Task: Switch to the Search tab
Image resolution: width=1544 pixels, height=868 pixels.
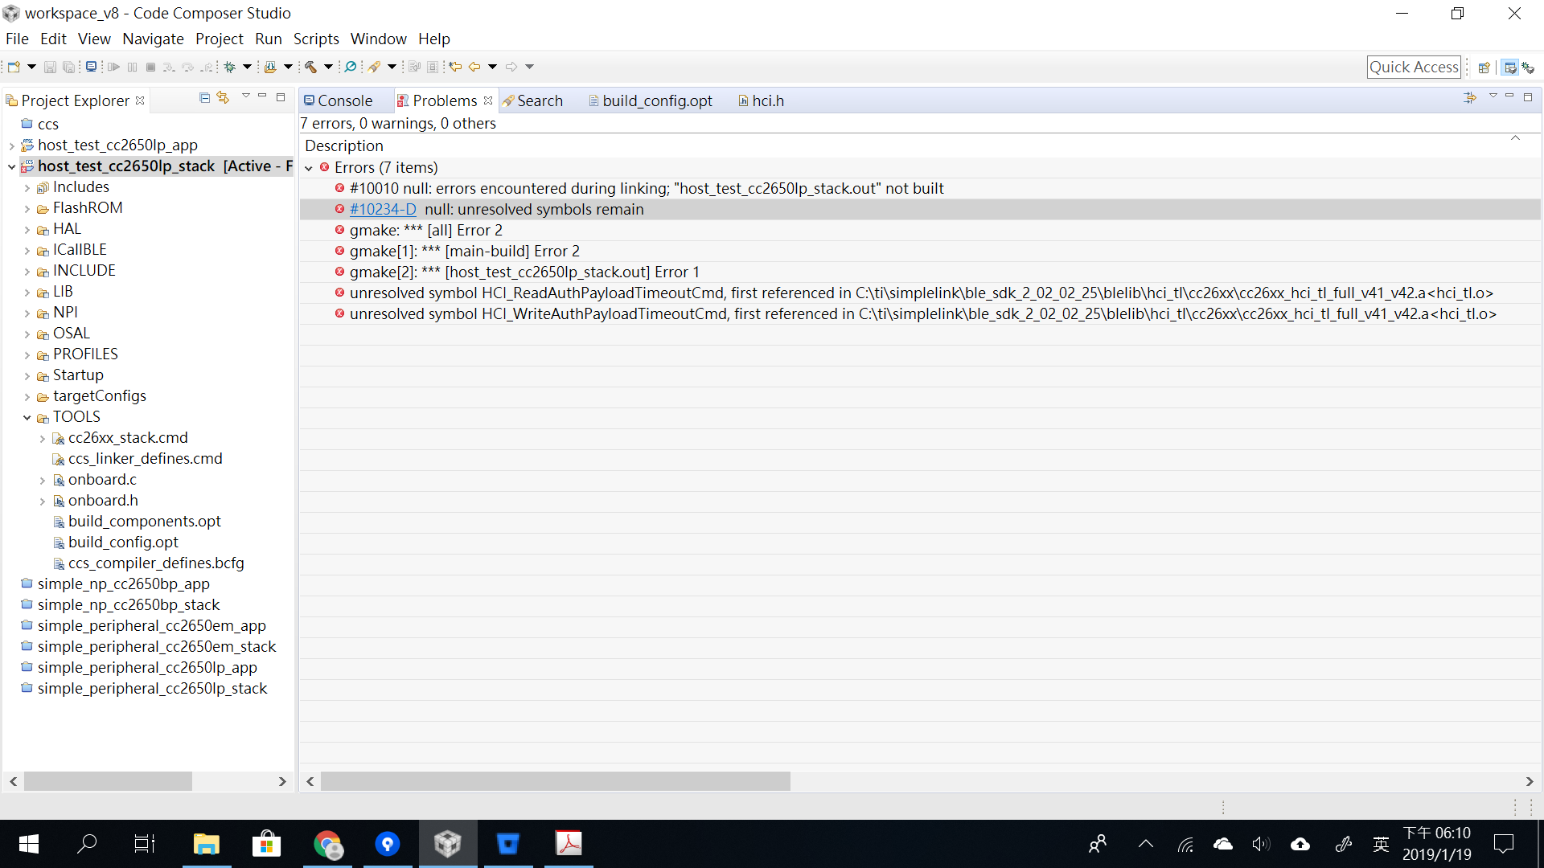Action: [x=532, y=100]
